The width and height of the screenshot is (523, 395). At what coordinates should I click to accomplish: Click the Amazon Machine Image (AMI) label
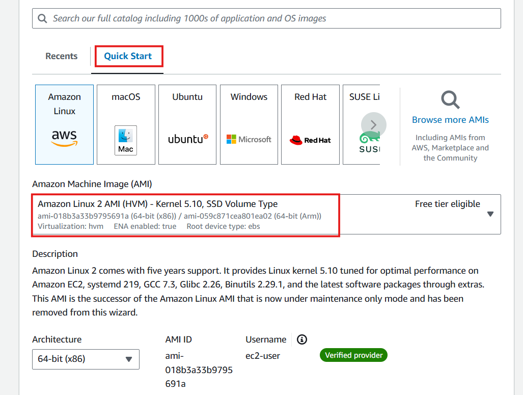pos(92,184)
